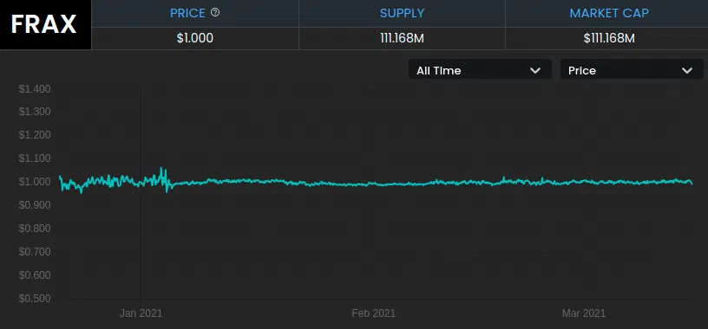Image resolution: width=708 pixels, height=329 pixels.
Task: Click the SUPPLY column header
Action: [x=402, y=13]
